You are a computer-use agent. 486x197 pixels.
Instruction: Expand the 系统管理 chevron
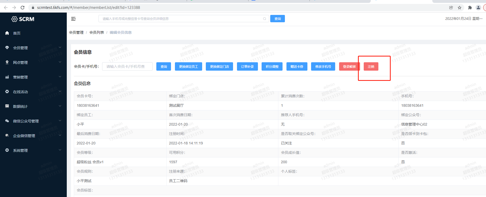click(x=60, y=150)
